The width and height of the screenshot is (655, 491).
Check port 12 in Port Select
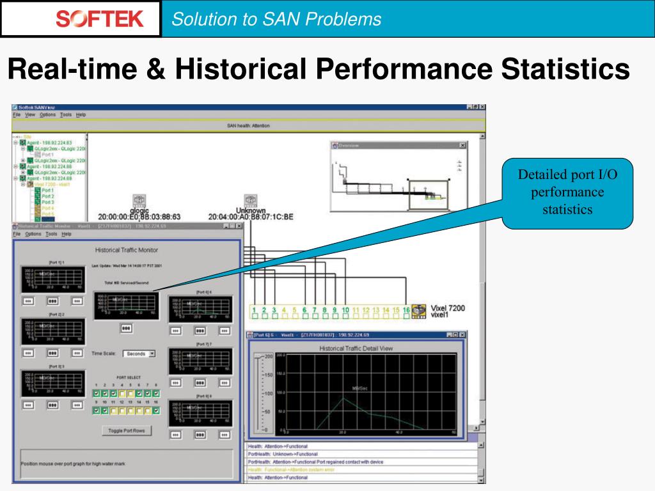click(x=122, y=411)
